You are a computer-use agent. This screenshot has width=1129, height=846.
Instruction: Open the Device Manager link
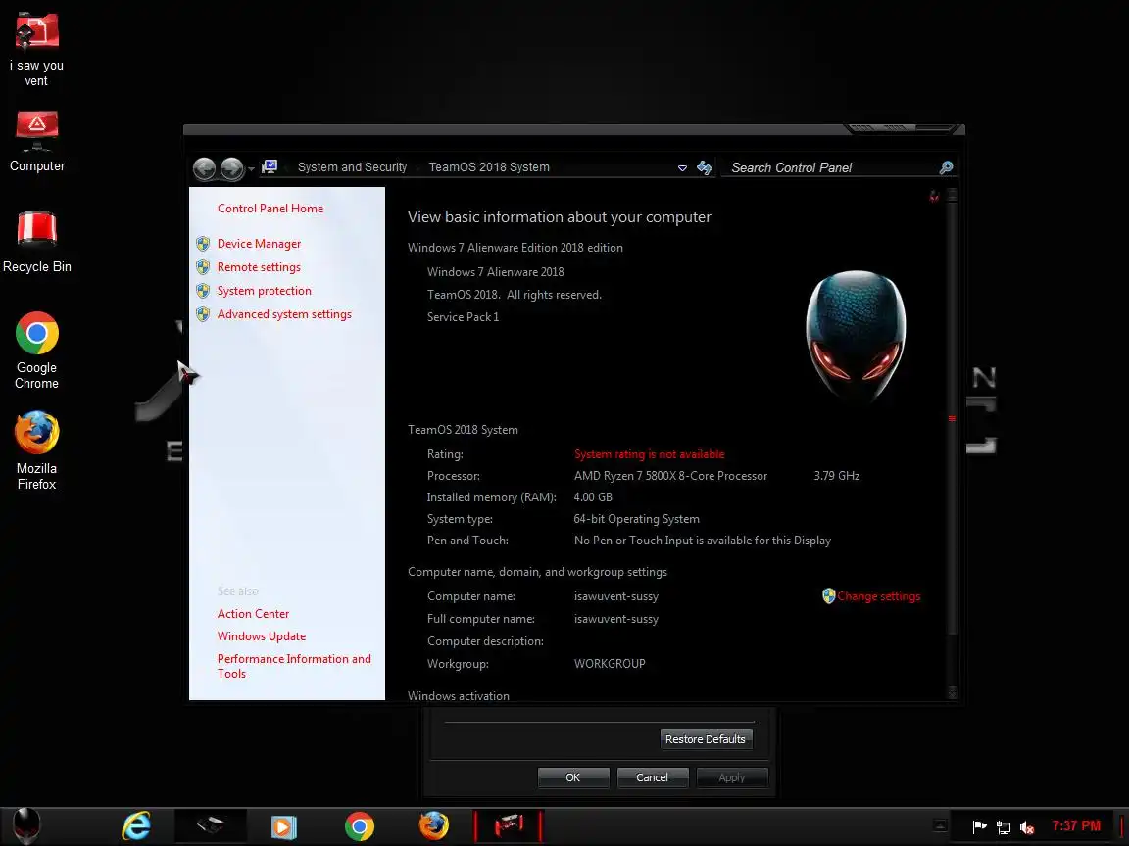(x=259, y=244)
